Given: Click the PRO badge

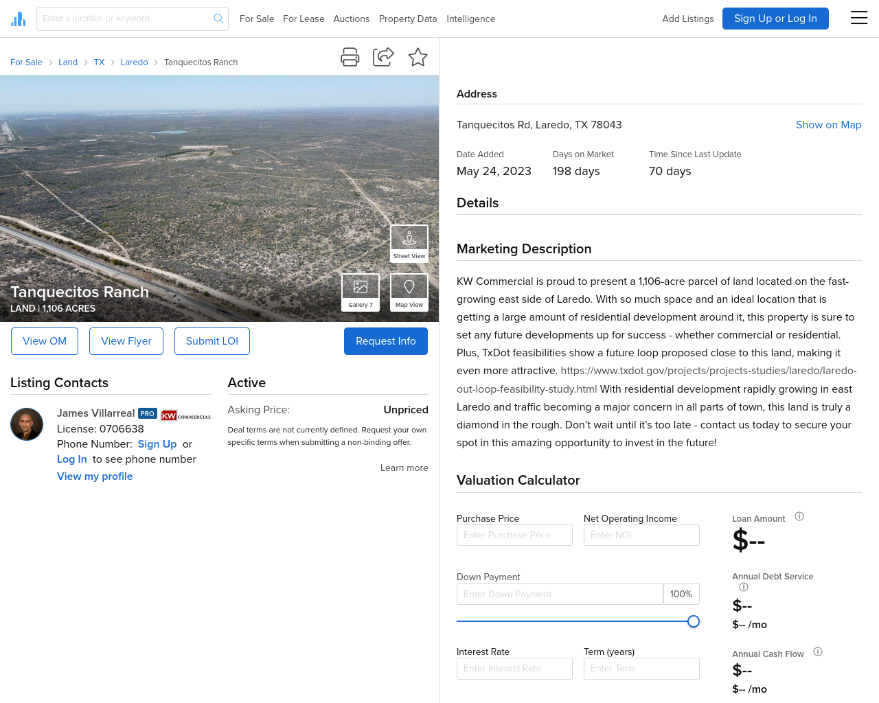Looking at the screenshot, I should point(148,413).
